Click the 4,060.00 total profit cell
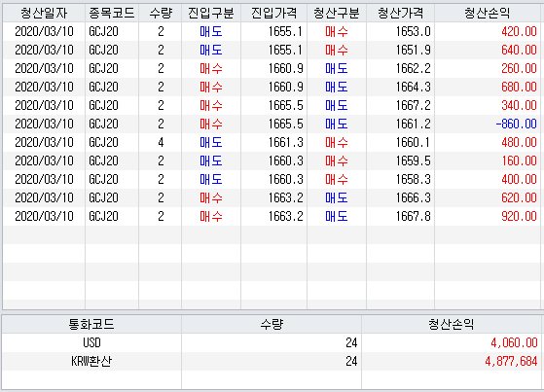The width and height of the screenshot is (544, 392). point(452,342)
